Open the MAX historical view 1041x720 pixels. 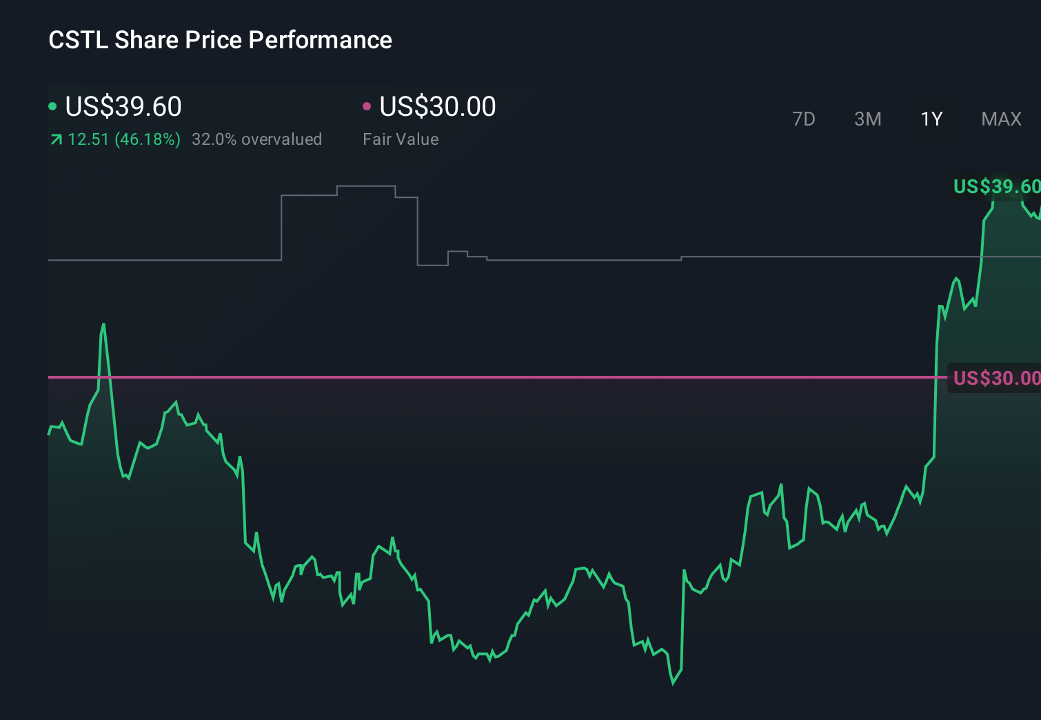[1000, 119]
